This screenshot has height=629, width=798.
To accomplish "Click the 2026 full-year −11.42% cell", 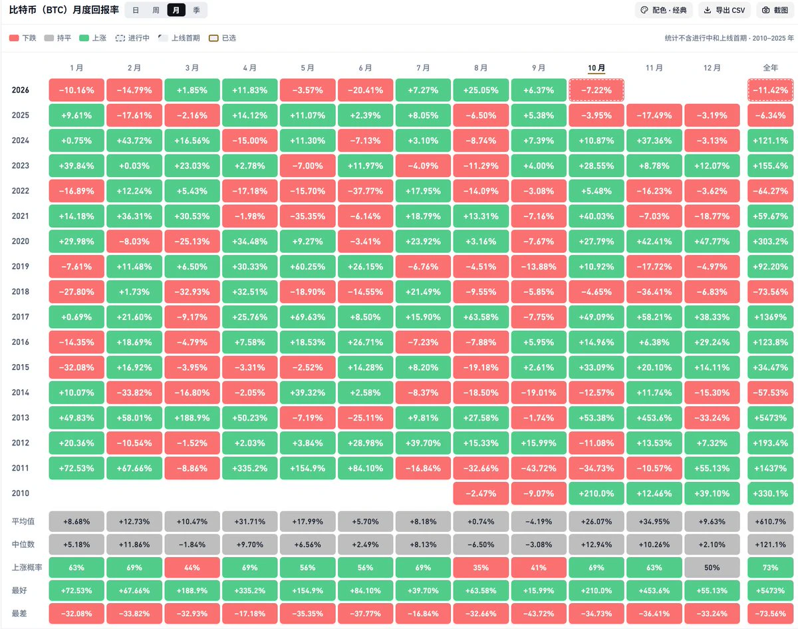I will click(x=770, y=90).
